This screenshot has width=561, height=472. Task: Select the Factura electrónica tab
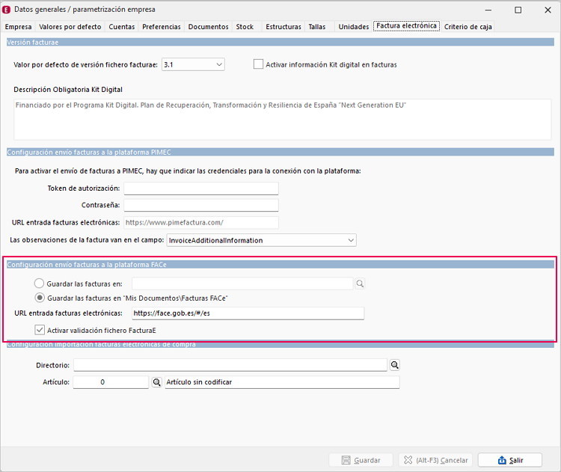(406, 25)
